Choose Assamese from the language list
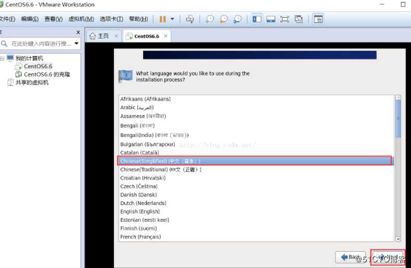411x268 pixels. click(256, 116)
